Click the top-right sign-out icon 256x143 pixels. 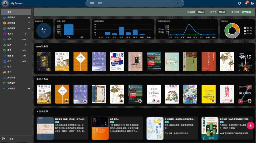click(252, 3)
